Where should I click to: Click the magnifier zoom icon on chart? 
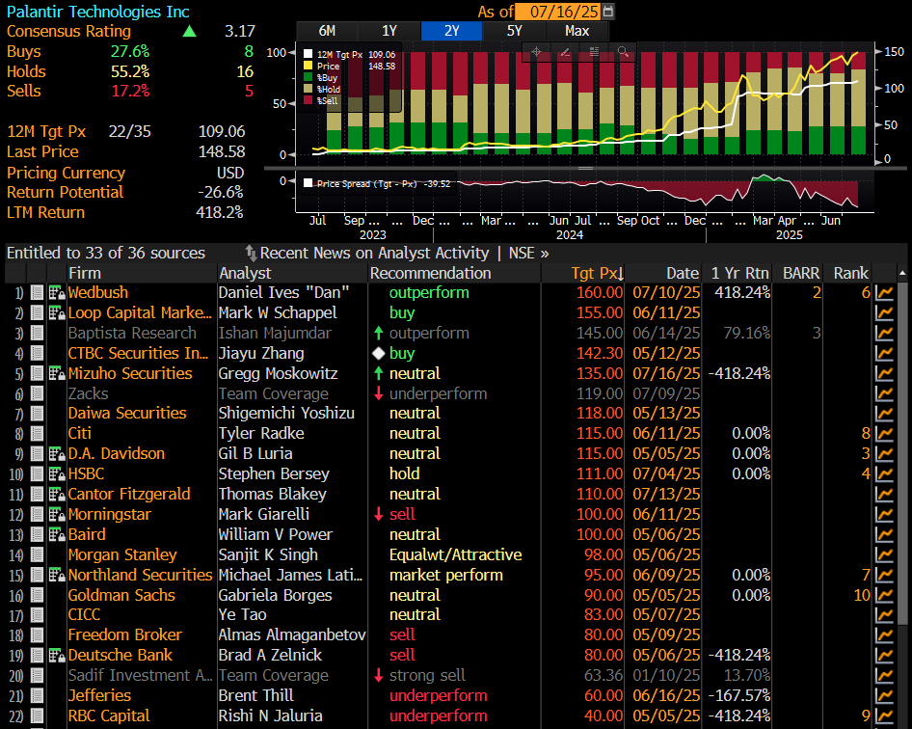(623, 52)
